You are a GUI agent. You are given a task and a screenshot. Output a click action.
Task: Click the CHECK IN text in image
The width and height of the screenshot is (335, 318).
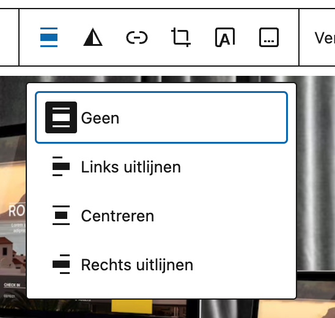point(12,285)
